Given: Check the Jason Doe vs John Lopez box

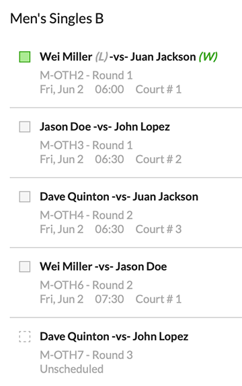Looking at the screenshot, I should [x=25, y=127].
